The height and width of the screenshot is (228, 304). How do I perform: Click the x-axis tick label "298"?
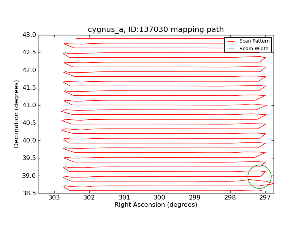click(230, 197)
